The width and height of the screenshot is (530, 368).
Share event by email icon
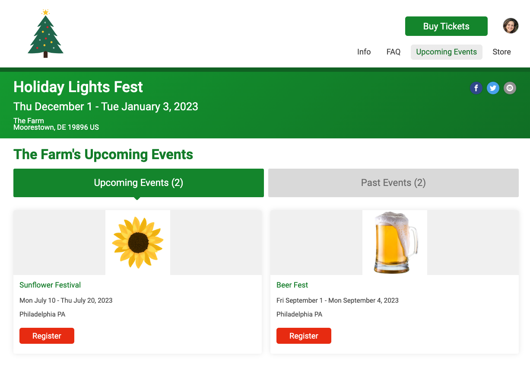[510, 88]
